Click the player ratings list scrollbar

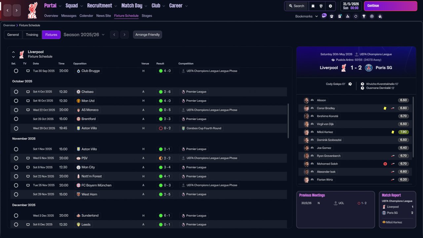tap(413, 127)
